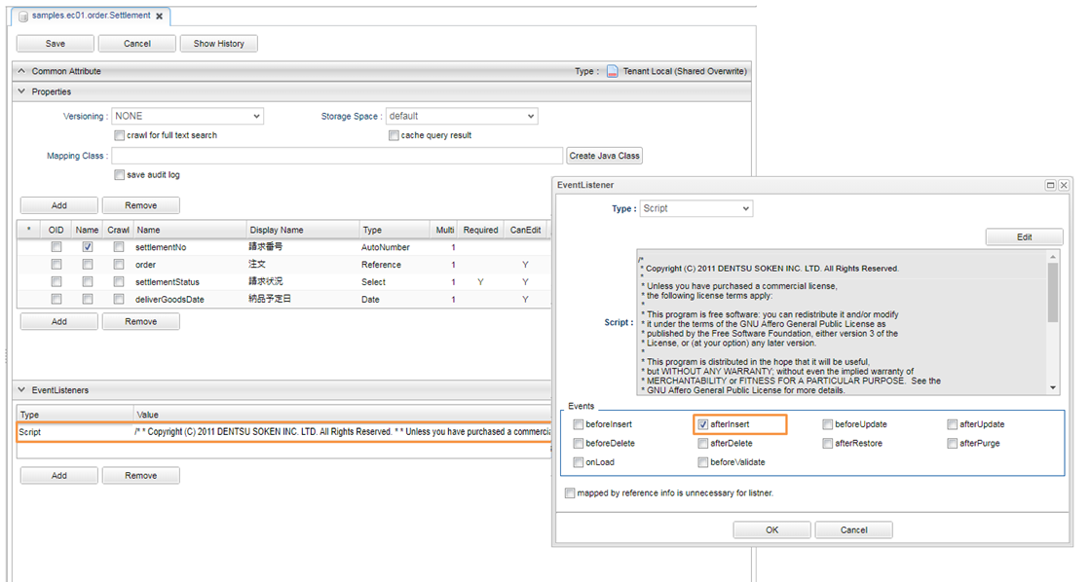Toggle Name checkbox for deliverGoodsDate row

tap(87, 300)
